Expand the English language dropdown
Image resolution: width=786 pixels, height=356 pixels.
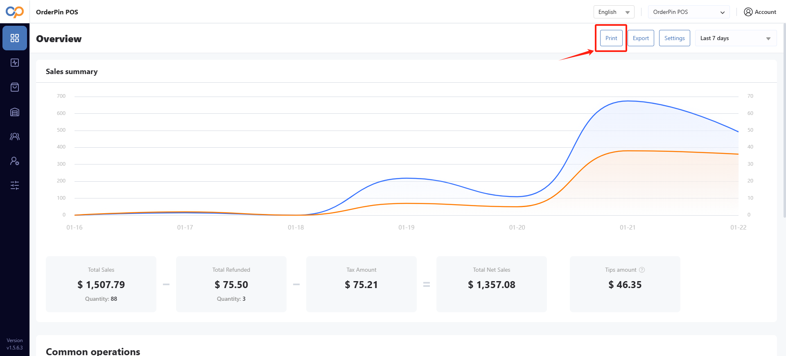pos(614,12)
